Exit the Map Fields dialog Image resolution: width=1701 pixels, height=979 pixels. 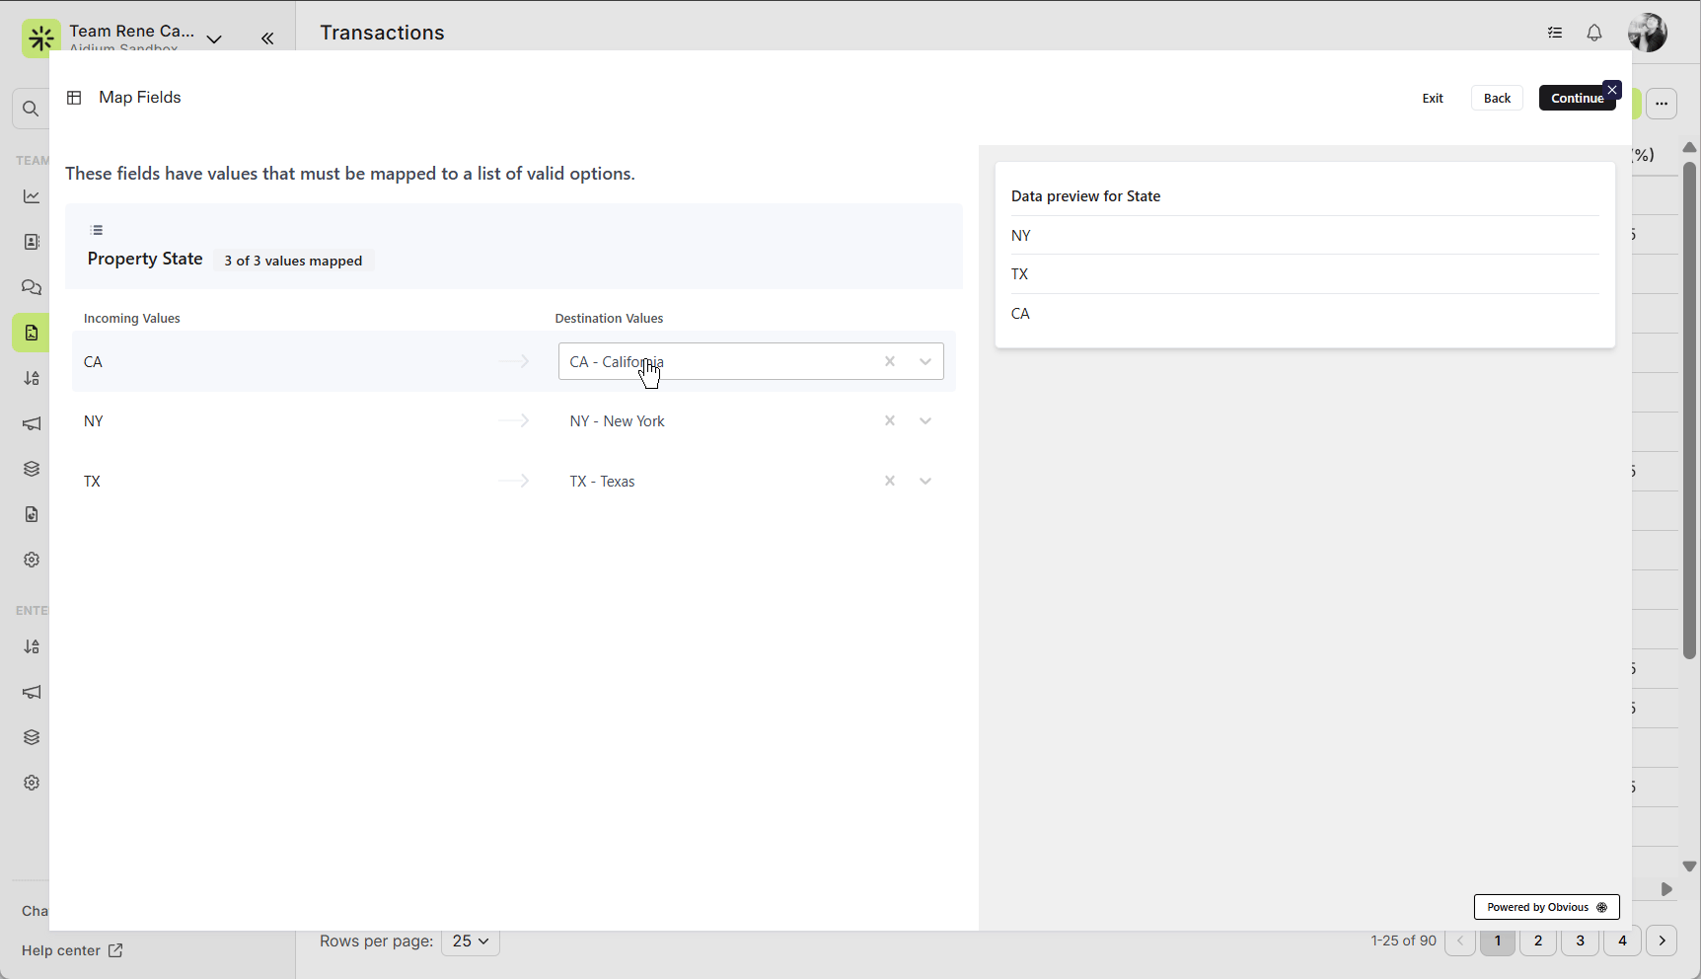(x=1433, y=98)
